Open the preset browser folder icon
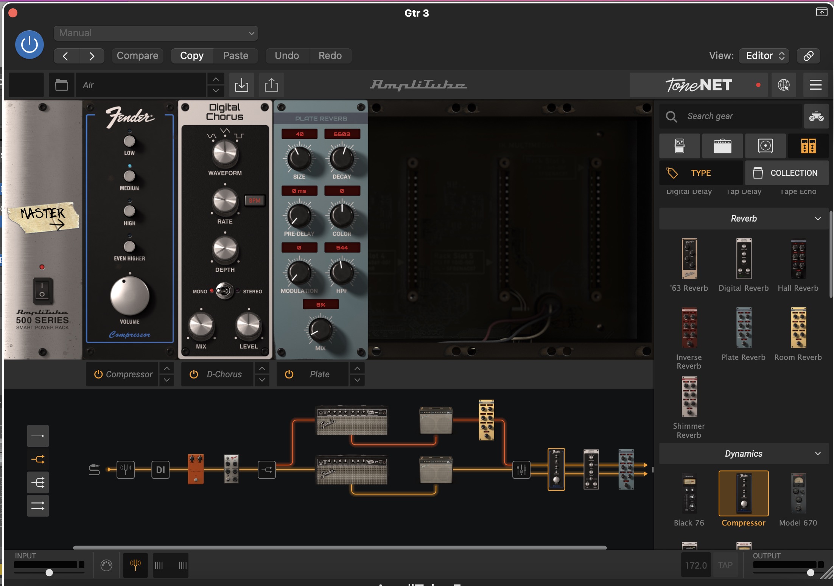 click(61, 85)
